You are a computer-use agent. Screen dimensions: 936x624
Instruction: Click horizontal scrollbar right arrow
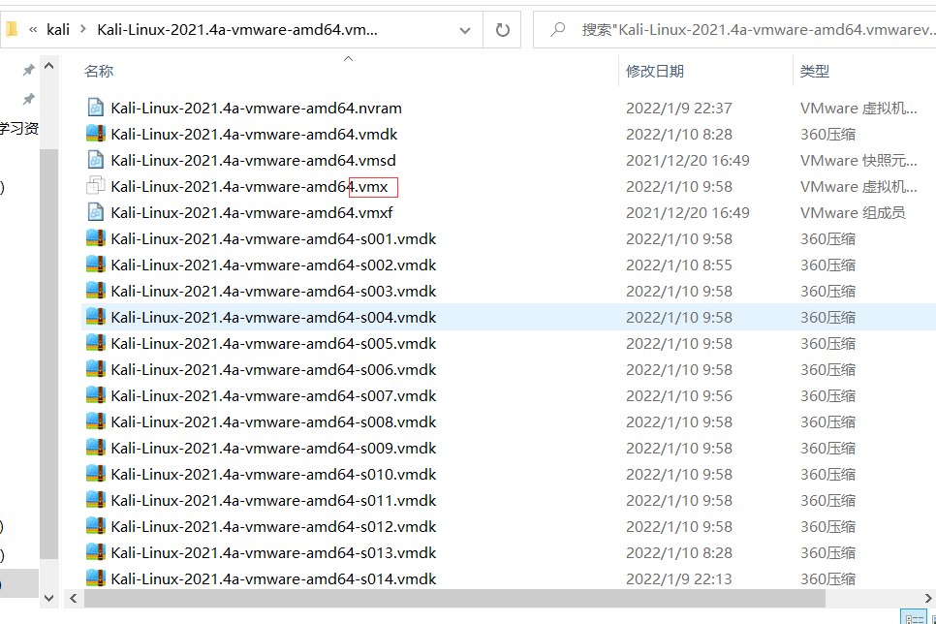tap(929, 598)
